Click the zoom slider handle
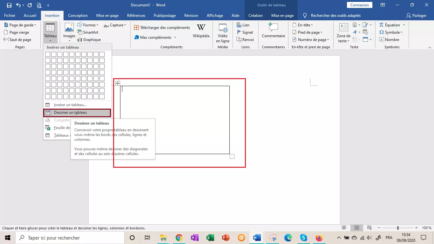 tap(398, 228)
